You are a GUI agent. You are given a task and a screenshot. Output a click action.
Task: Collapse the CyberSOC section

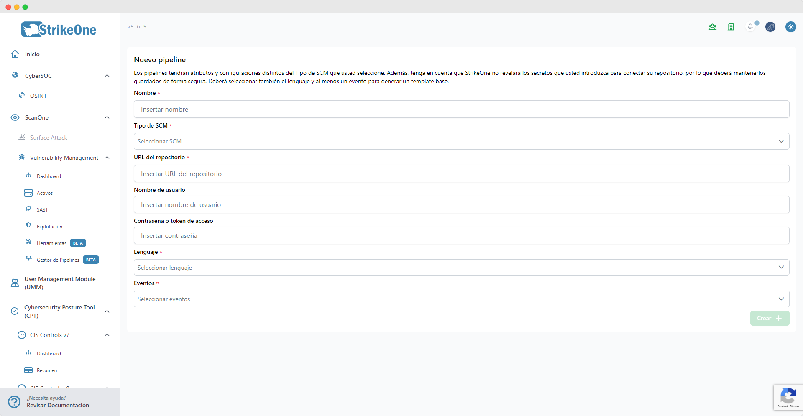click(x=107, y=75)
